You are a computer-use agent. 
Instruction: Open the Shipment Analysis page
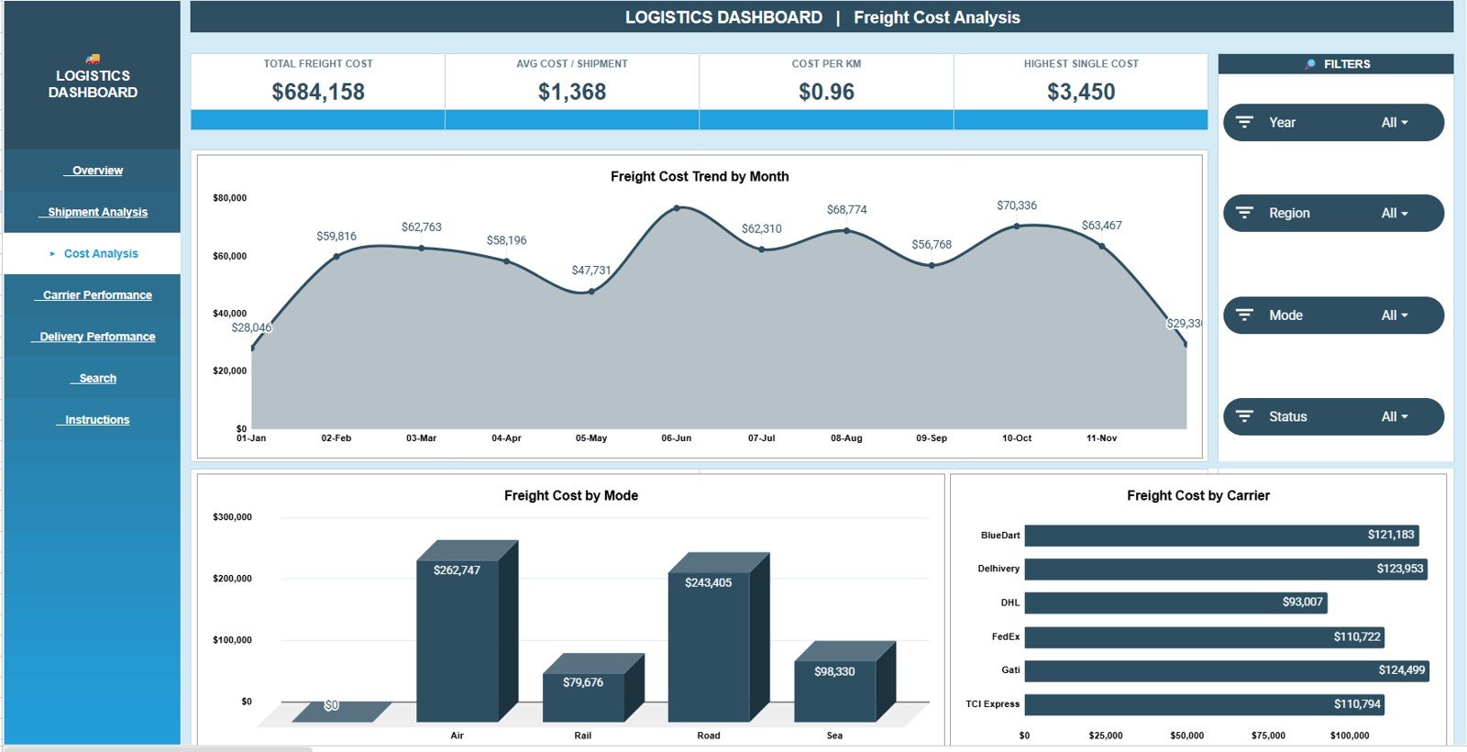[x=97, y=212]
